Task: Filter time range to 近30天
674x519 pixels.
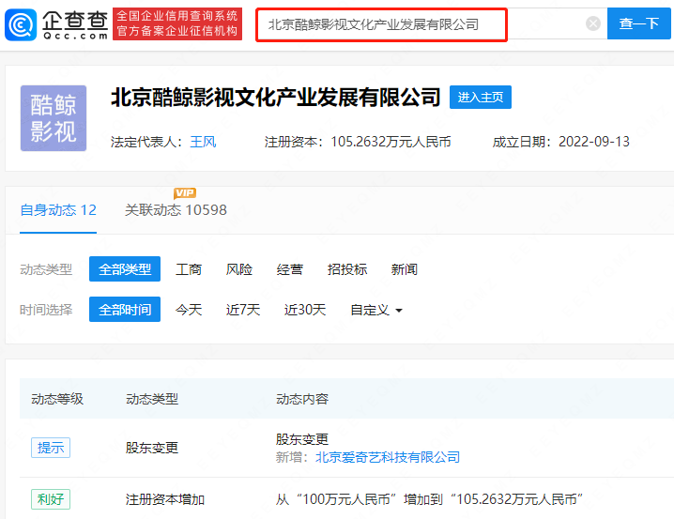Action: click(305, 310)
